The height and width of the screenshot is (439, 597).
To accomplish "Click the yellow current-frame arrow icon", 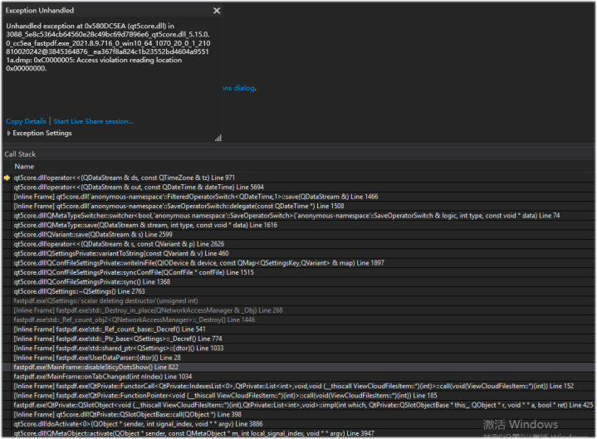I will point(7,178).
